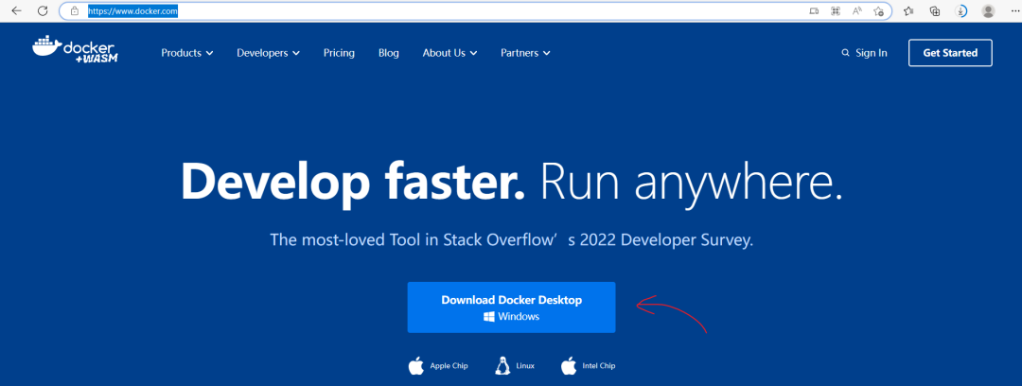Expand the Partners menu
This screenshot has width=1022, height=386.
(525, 53)
